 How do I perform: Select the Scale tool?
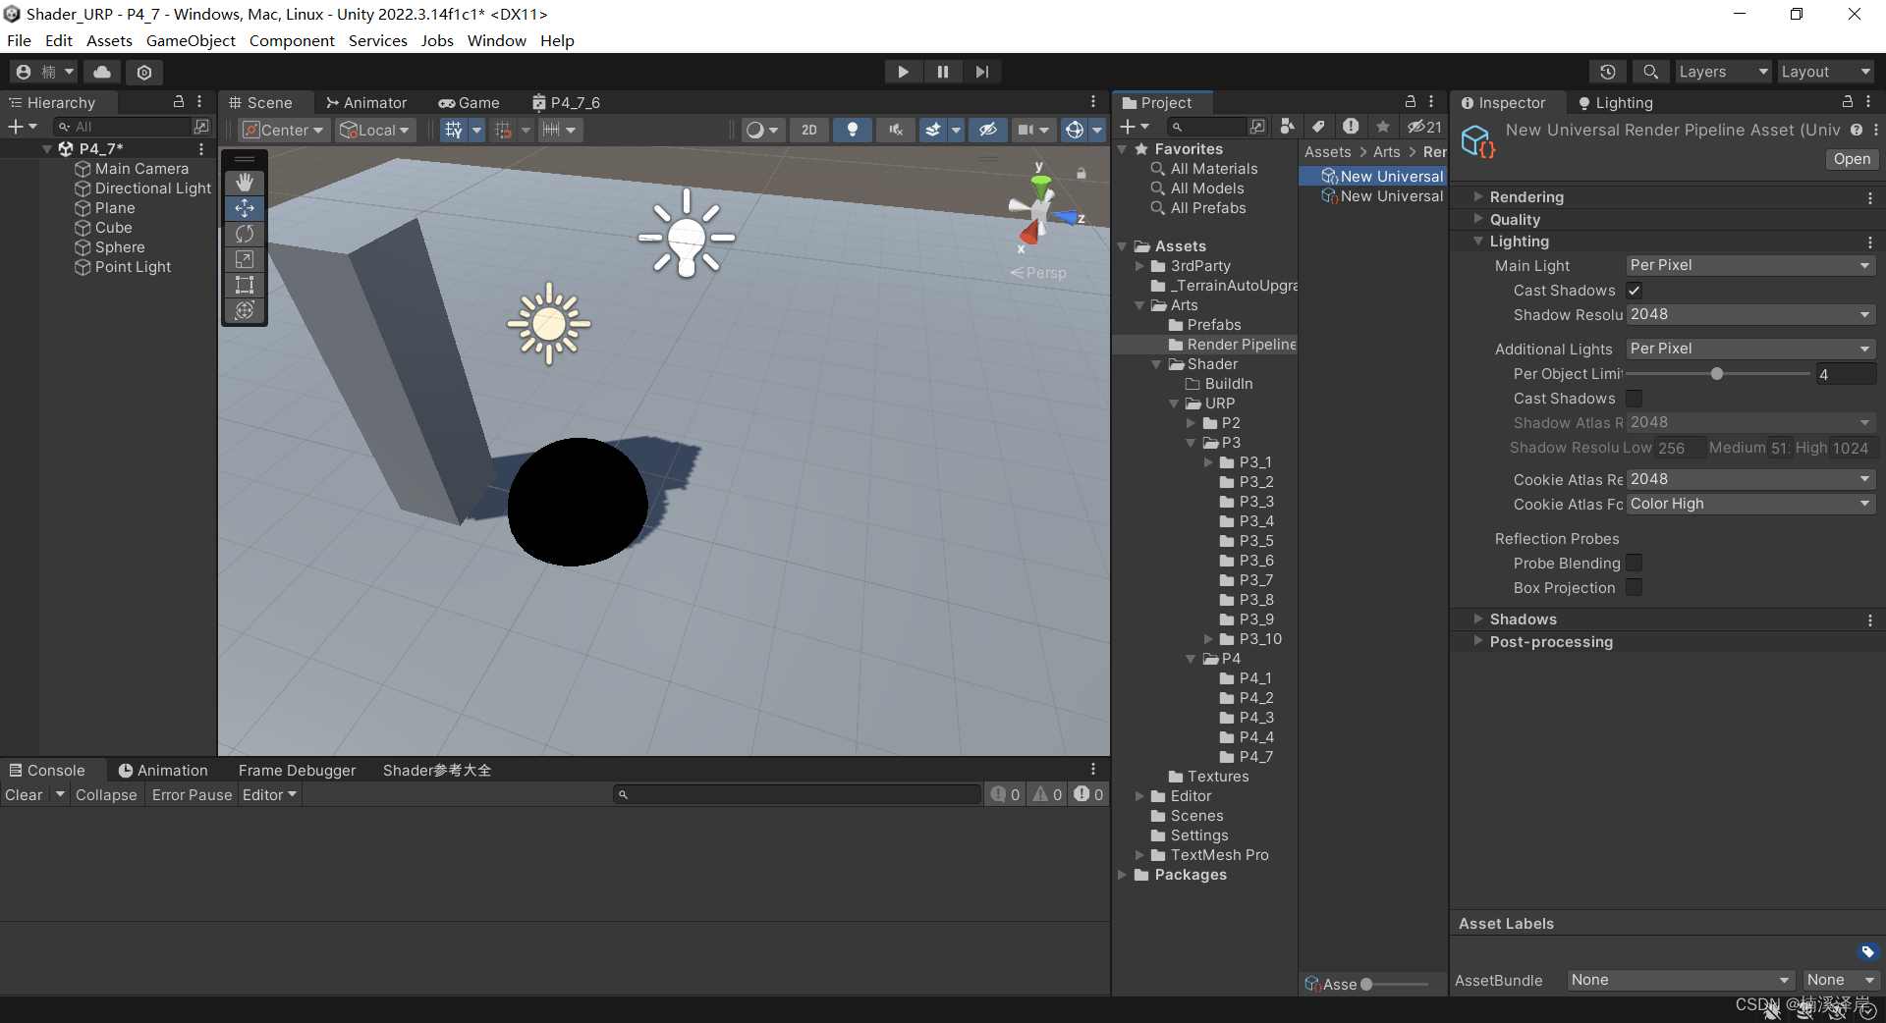point(245,259)
